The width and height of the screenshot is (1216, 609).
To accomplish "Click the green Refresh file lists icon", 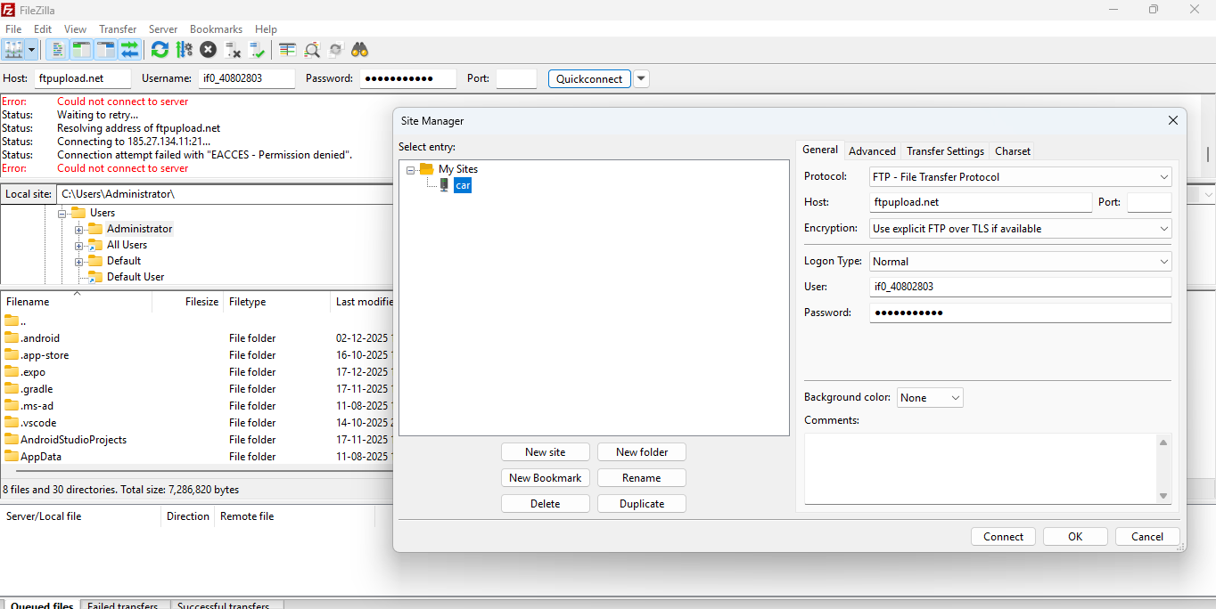I will tap(160, 50).
